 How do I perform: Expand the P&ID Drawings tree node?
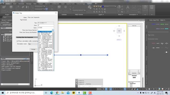[3, 36]
